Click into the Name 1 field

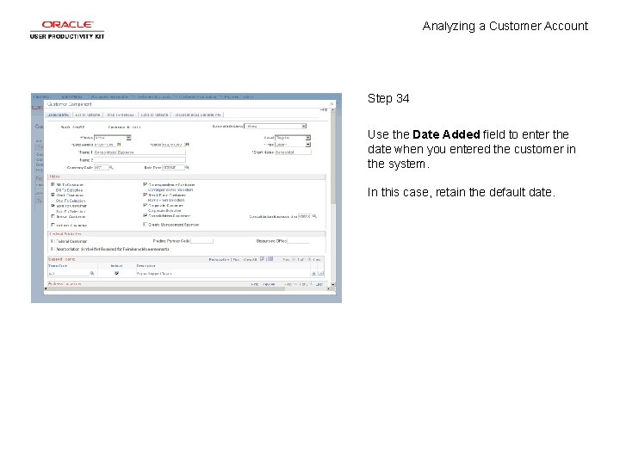point(139,152)
